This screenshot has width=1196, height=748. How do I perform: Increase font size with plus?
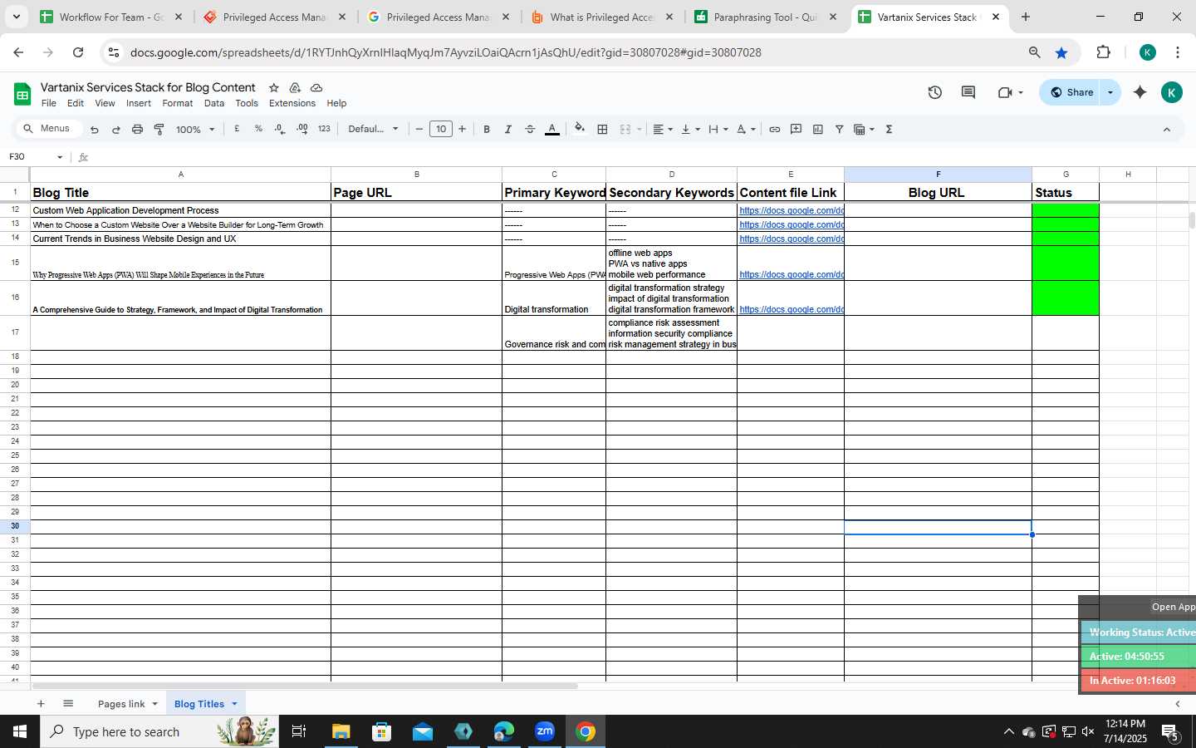click(463, 129)
